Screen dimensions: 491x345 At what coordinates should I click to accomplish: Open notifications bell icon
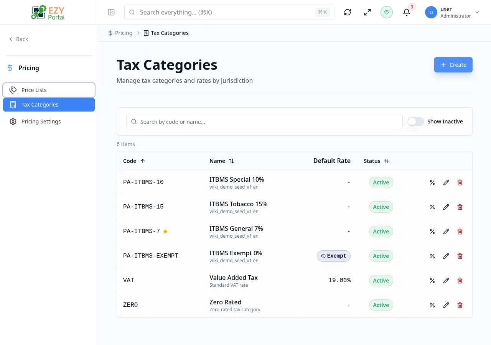(x=407, y=12)
